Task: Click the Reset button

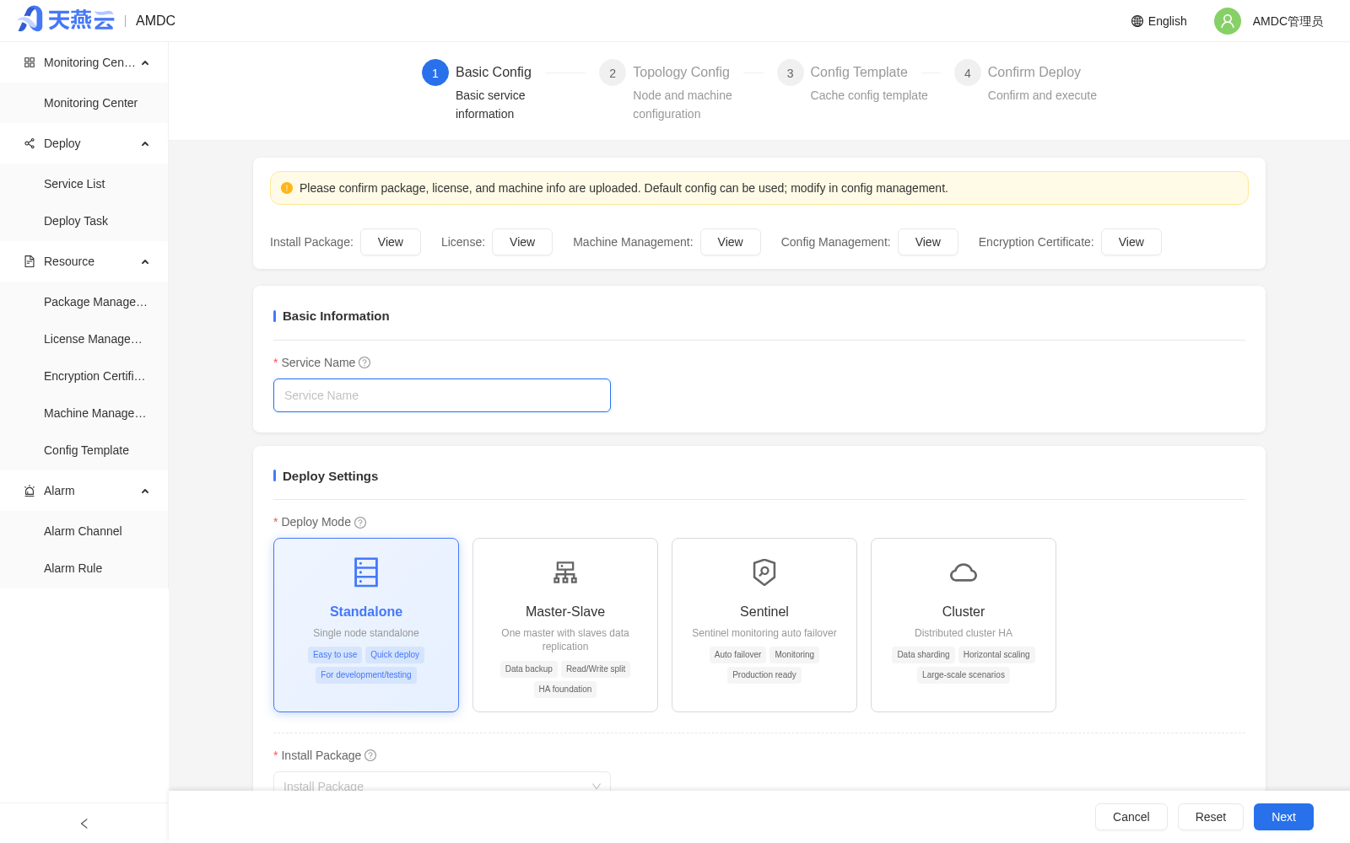Action: (x=1211, y=817)
